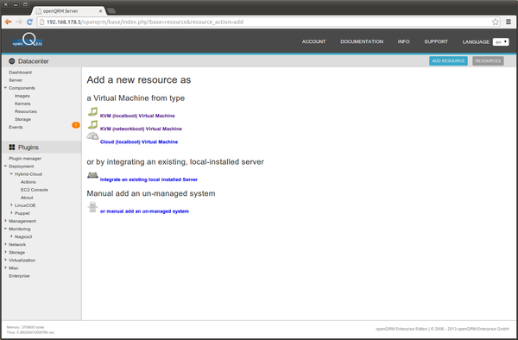
Task: Open Events in the sidebar
Action: 16,127
